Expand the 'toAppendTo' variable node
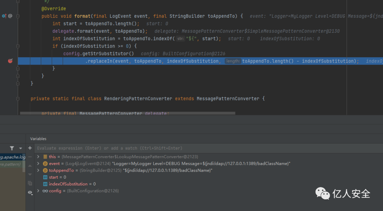Viewport: 383px width, 211px height. pyautogui.click(x=38, y=171)
